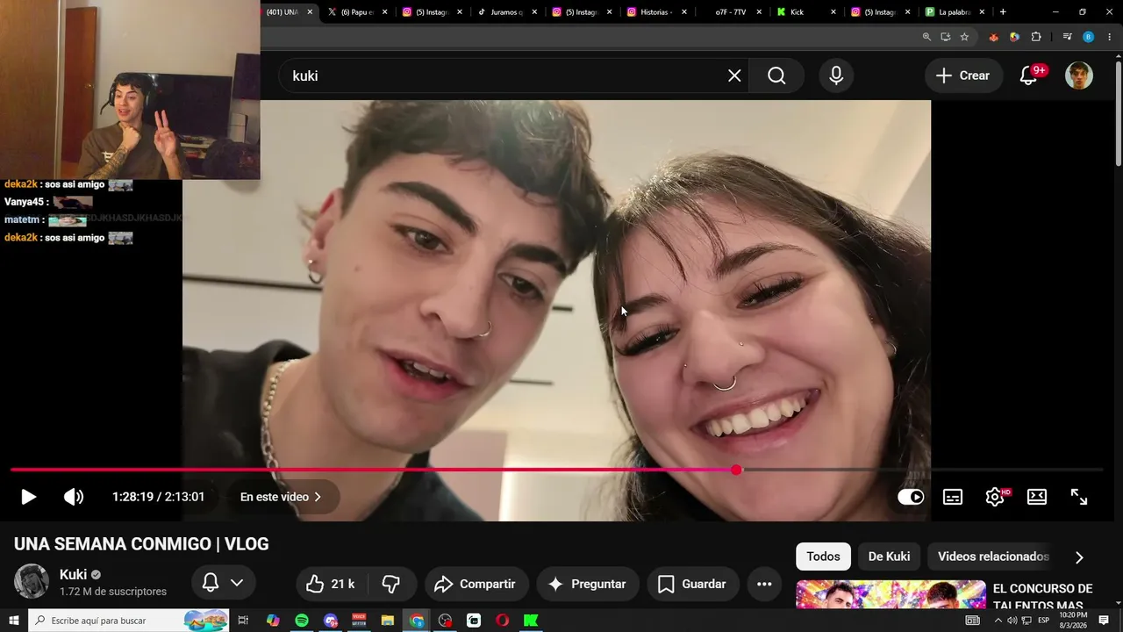The height and width of the screenshot is (632, 1123).
Task: Show hidden system tray icons
Action: click(x=998, y=621)
